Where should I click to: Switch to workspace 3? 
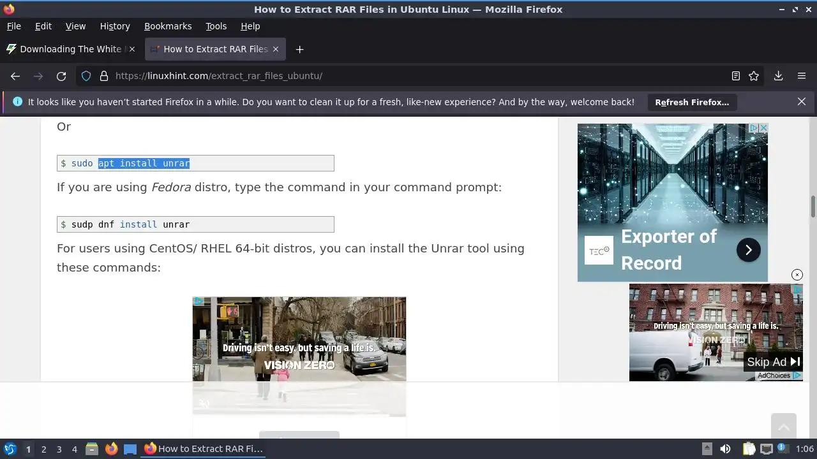coord(59,449)
